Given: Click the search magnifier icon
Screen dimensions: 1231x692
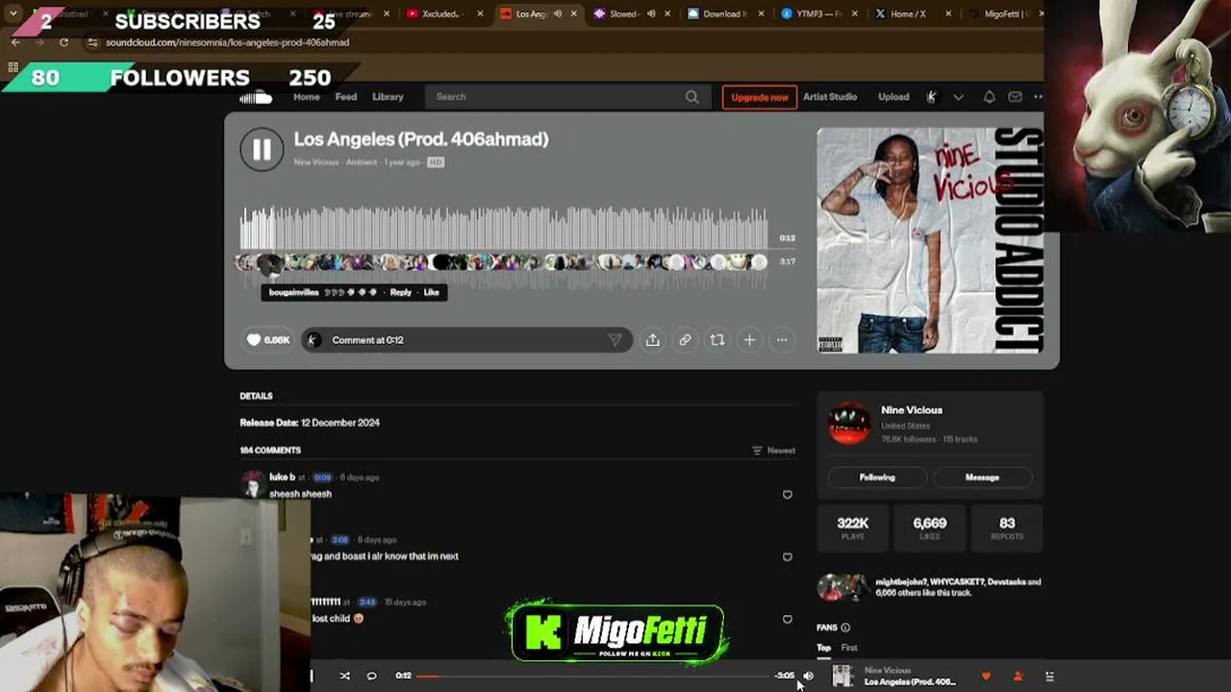Looking at the screenshot, I should pos(691,97).
